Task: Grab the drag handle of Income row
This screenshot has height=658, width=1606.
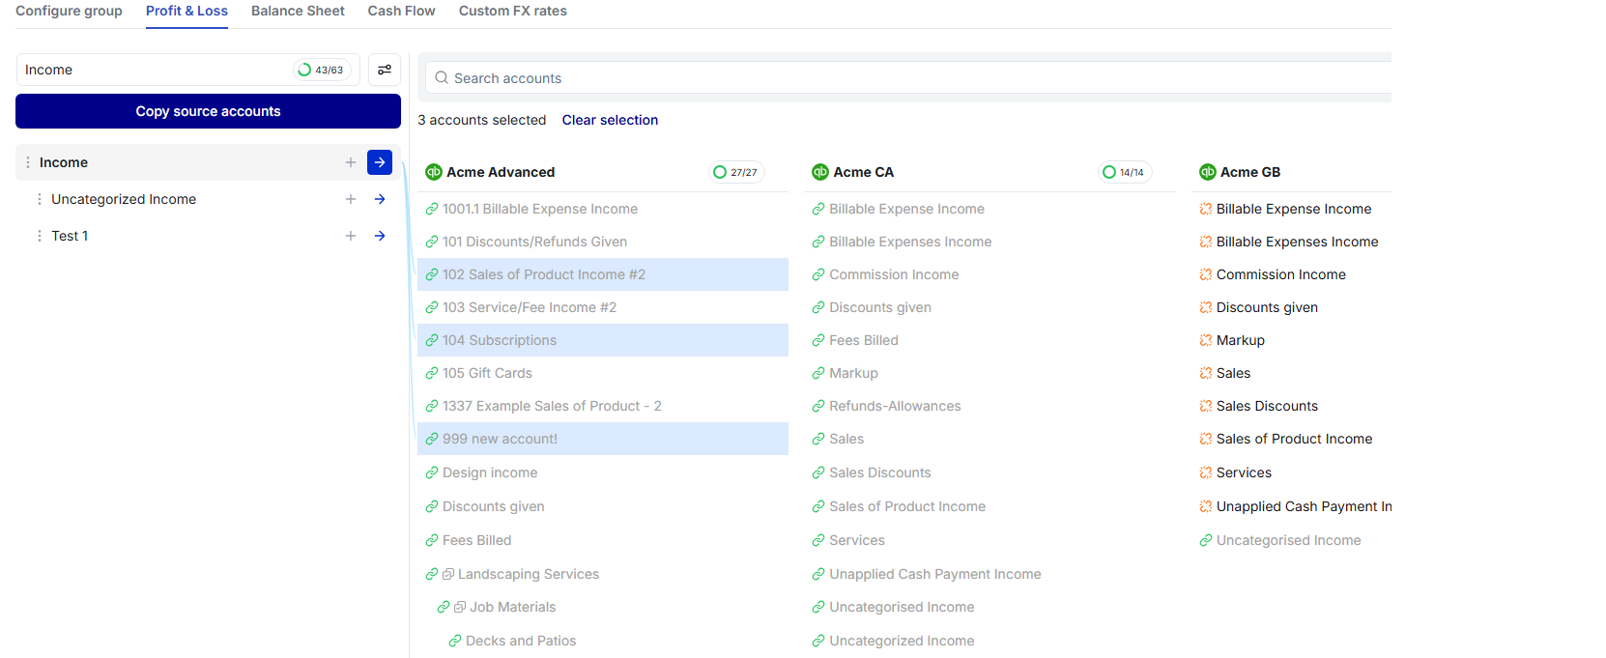Action: (x=27, y=162)
